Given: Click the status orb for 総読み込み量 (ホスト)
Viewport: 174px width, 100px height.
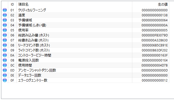Looking at the screenshot, I should 5,35.
